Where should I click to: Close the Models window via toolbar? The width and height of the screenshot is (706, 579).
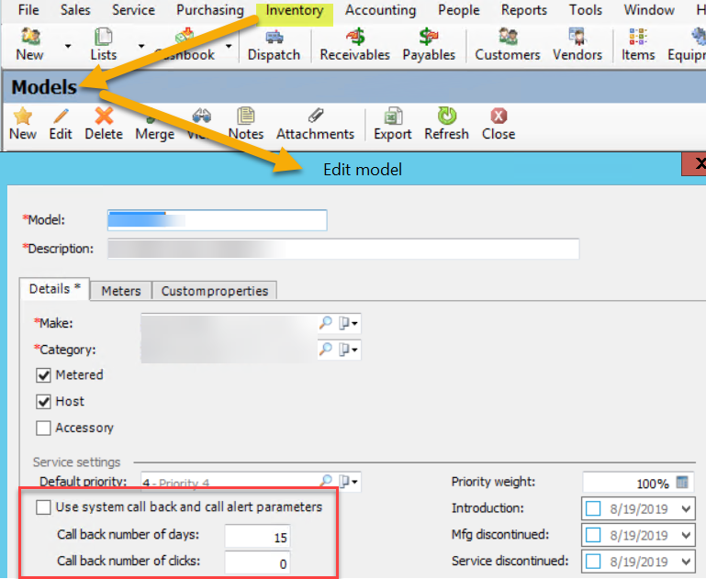[x=499, y=124]
